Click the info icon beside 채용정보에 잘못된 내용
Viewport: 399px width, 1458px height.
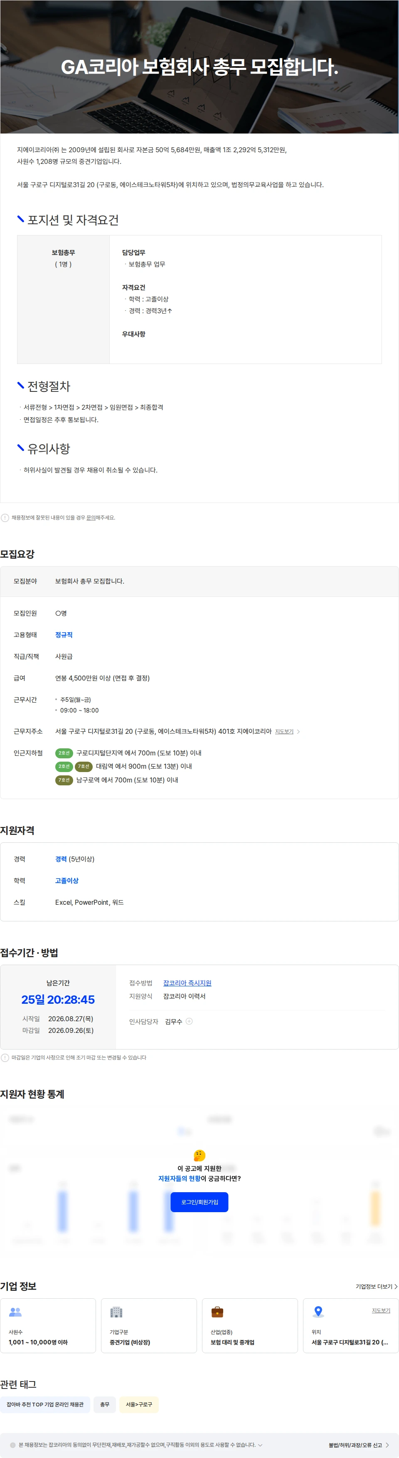[x=5, y=517]
